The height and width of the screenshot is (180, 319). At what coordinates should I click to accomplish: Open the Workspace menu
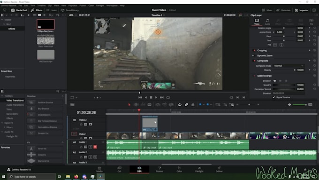(x=112, y=6)
